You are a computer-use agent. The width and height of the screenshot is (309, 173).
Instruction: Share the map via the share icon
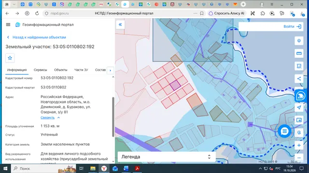coord(299,79)
